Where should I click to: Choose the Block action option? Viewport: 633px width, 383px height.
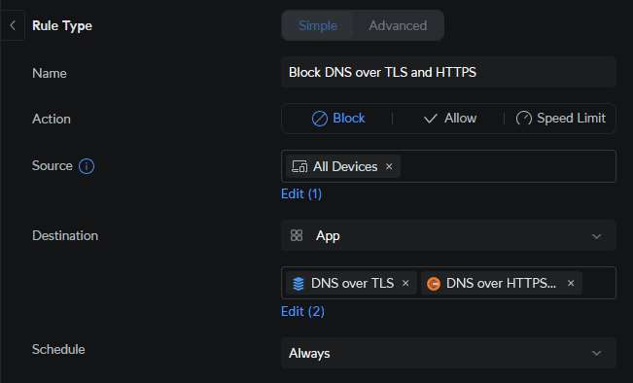point(338,119)
